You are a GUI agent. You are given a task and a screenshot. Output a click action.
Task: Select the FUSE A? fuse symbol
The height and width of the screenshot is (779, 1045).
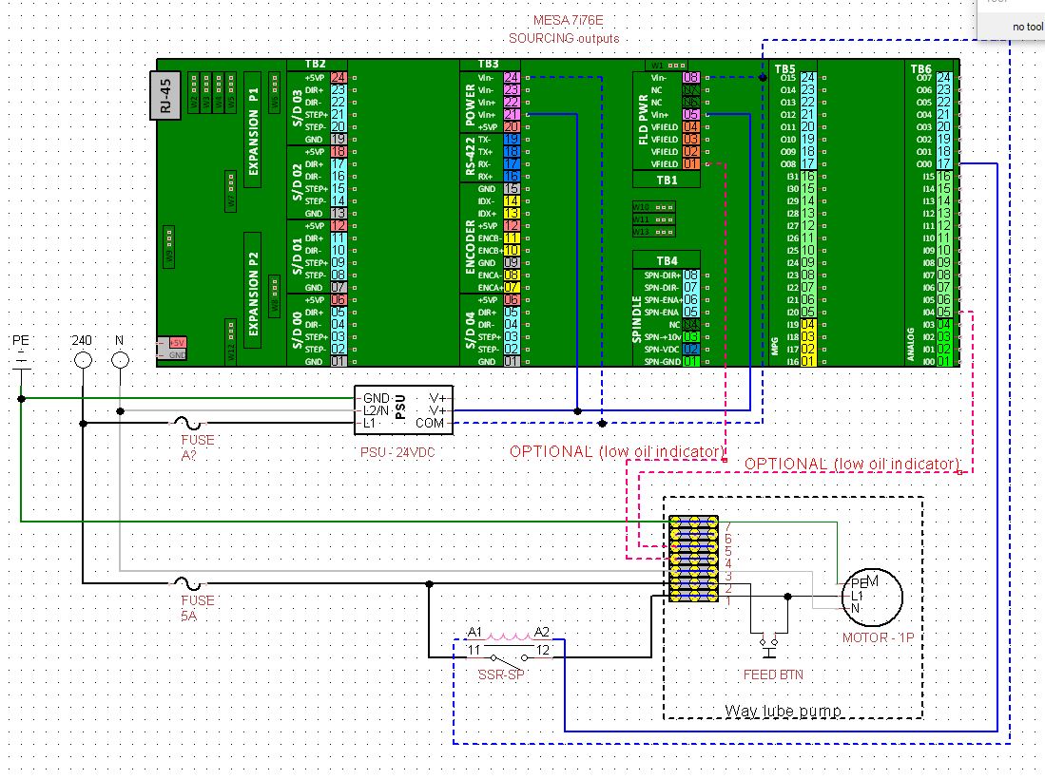click(x=188, y=423)
